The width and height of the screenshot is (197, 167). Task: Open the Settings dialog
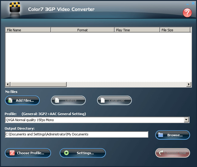(83, 153)
